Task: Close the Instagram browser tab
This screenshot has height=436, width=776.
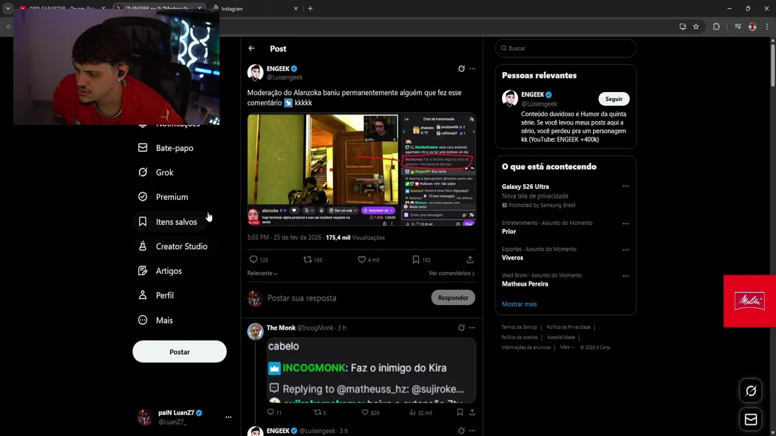Action: tap(296, 8)
